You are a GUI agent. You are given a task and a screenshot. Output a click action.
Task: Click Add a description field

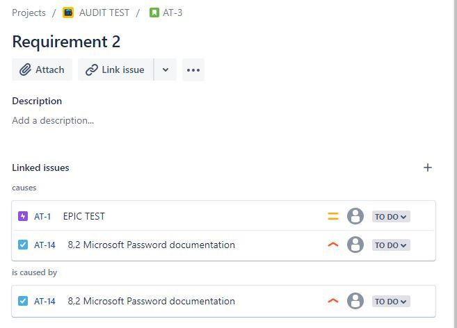coord(53,120)
